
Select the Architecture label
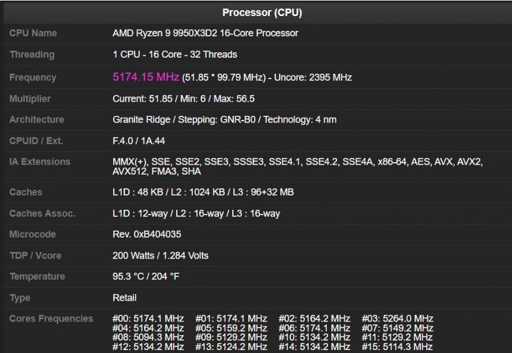click(x=36, y=119)
